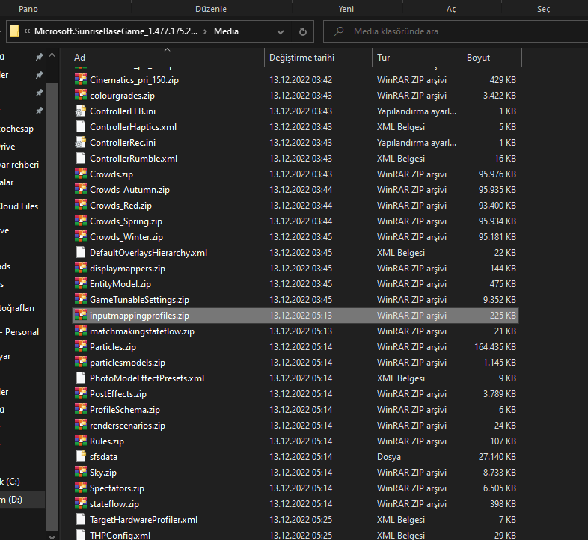Click the navigation pane scroll up arrow

52,55
